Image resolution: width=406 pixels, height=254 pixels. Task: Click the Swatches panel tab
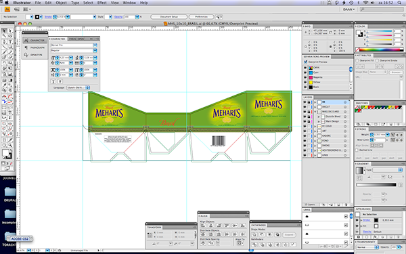pyautogui.click(x=362, y=103)
